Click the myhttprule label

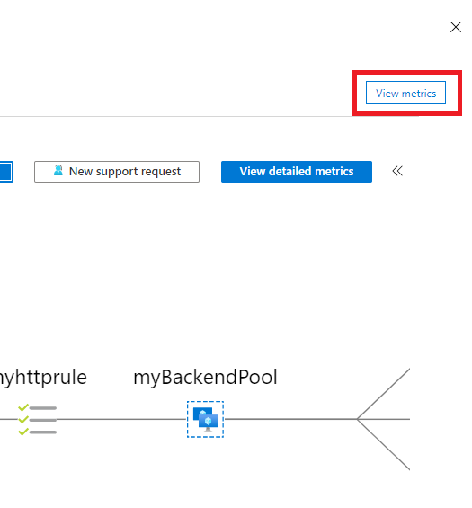coord(43,378)
